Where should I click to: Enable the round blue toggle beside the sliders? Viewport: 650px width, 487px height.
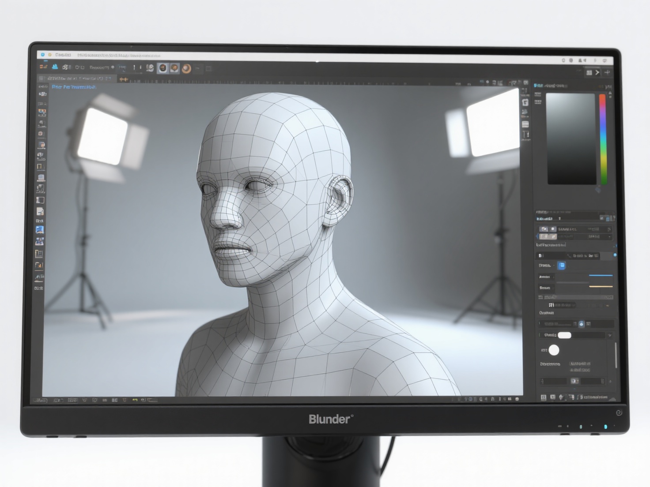point(582,325)
